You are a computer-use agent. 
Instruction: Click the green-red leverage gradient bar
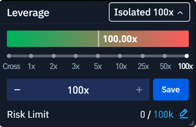point(98,39)
